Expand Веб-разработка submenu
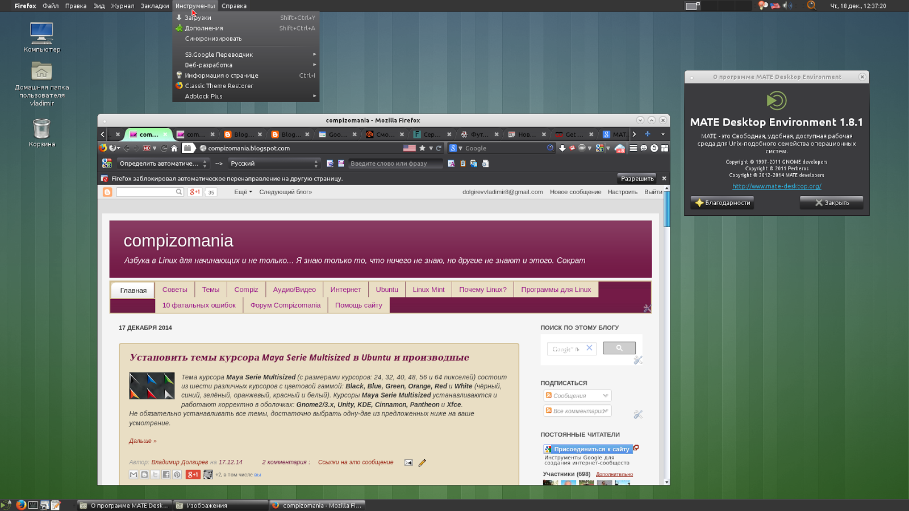The height and width of the screenshot is (511, 909). tap(245, 65)
